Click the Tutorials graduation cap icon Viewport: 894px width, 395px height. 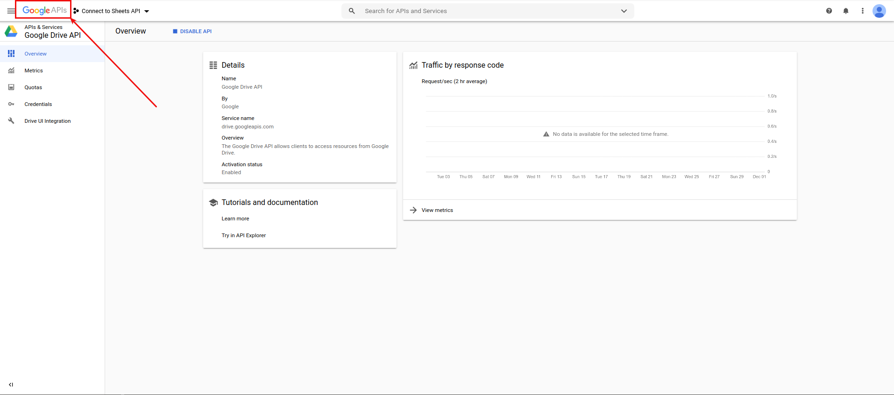point(213,203)
